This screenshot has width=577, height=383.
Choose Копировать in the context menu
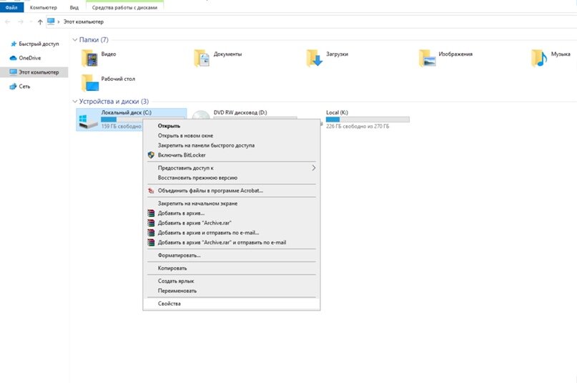click(232, 268)
